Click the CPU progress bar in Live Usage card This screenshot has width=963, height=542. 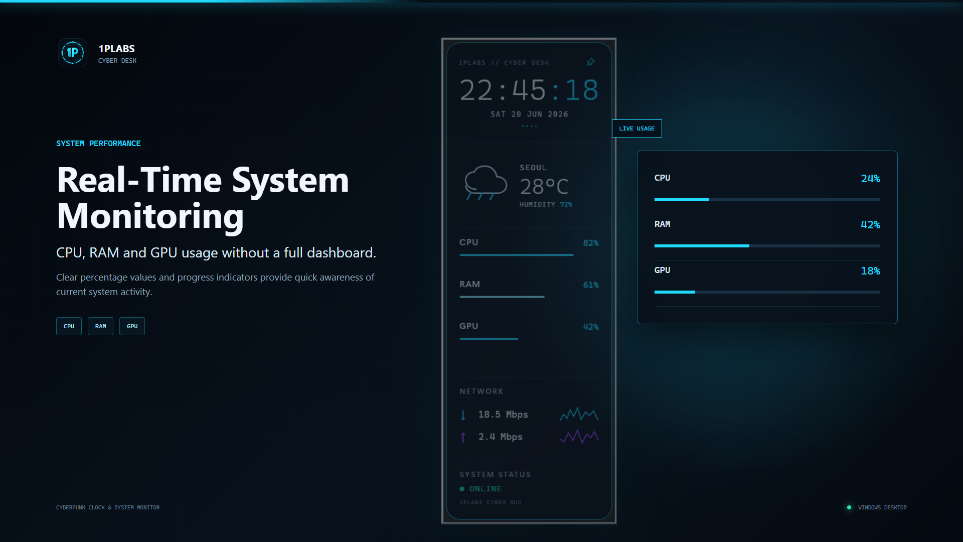pyautogui.click(x=767, y=200)
